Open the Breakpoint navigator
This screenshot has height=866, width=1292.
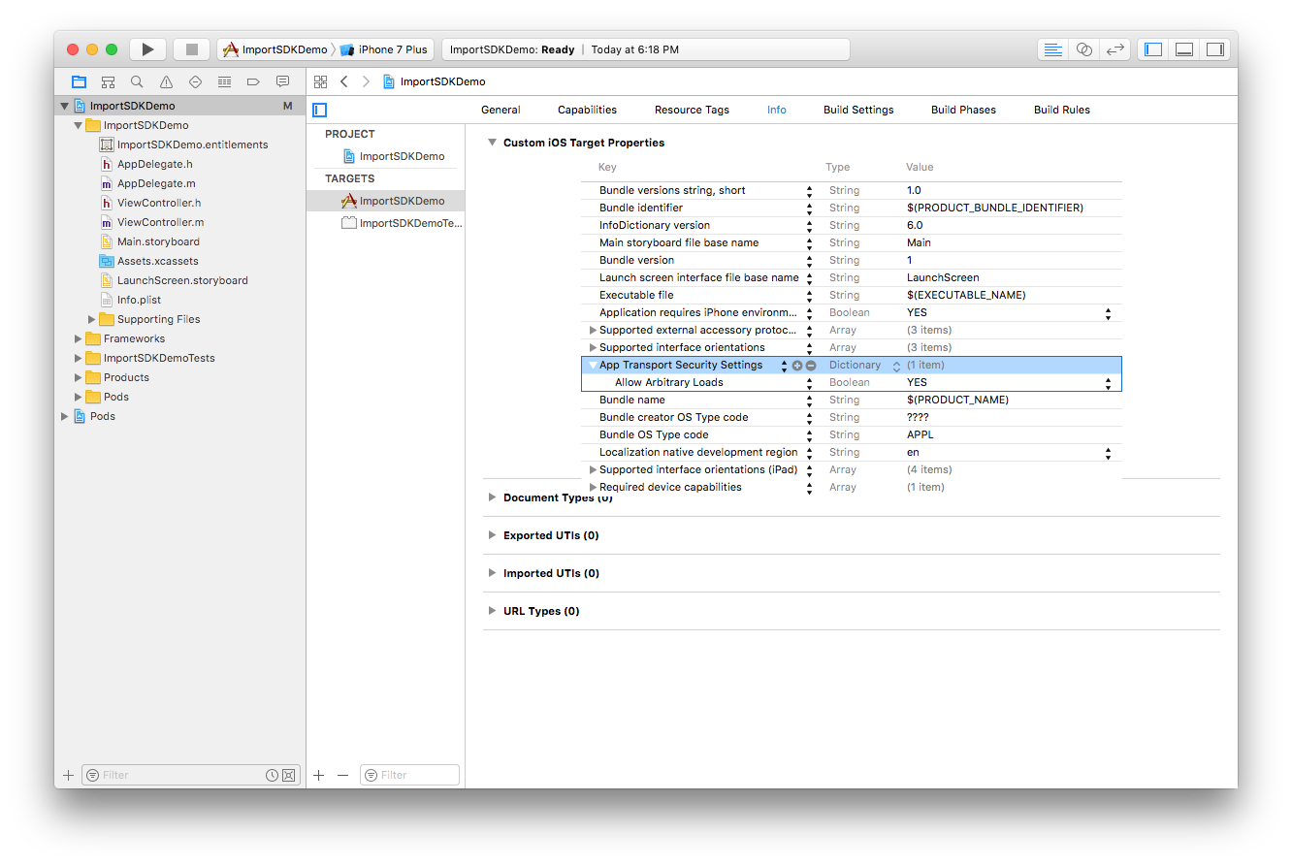click(x=253, y=81)
